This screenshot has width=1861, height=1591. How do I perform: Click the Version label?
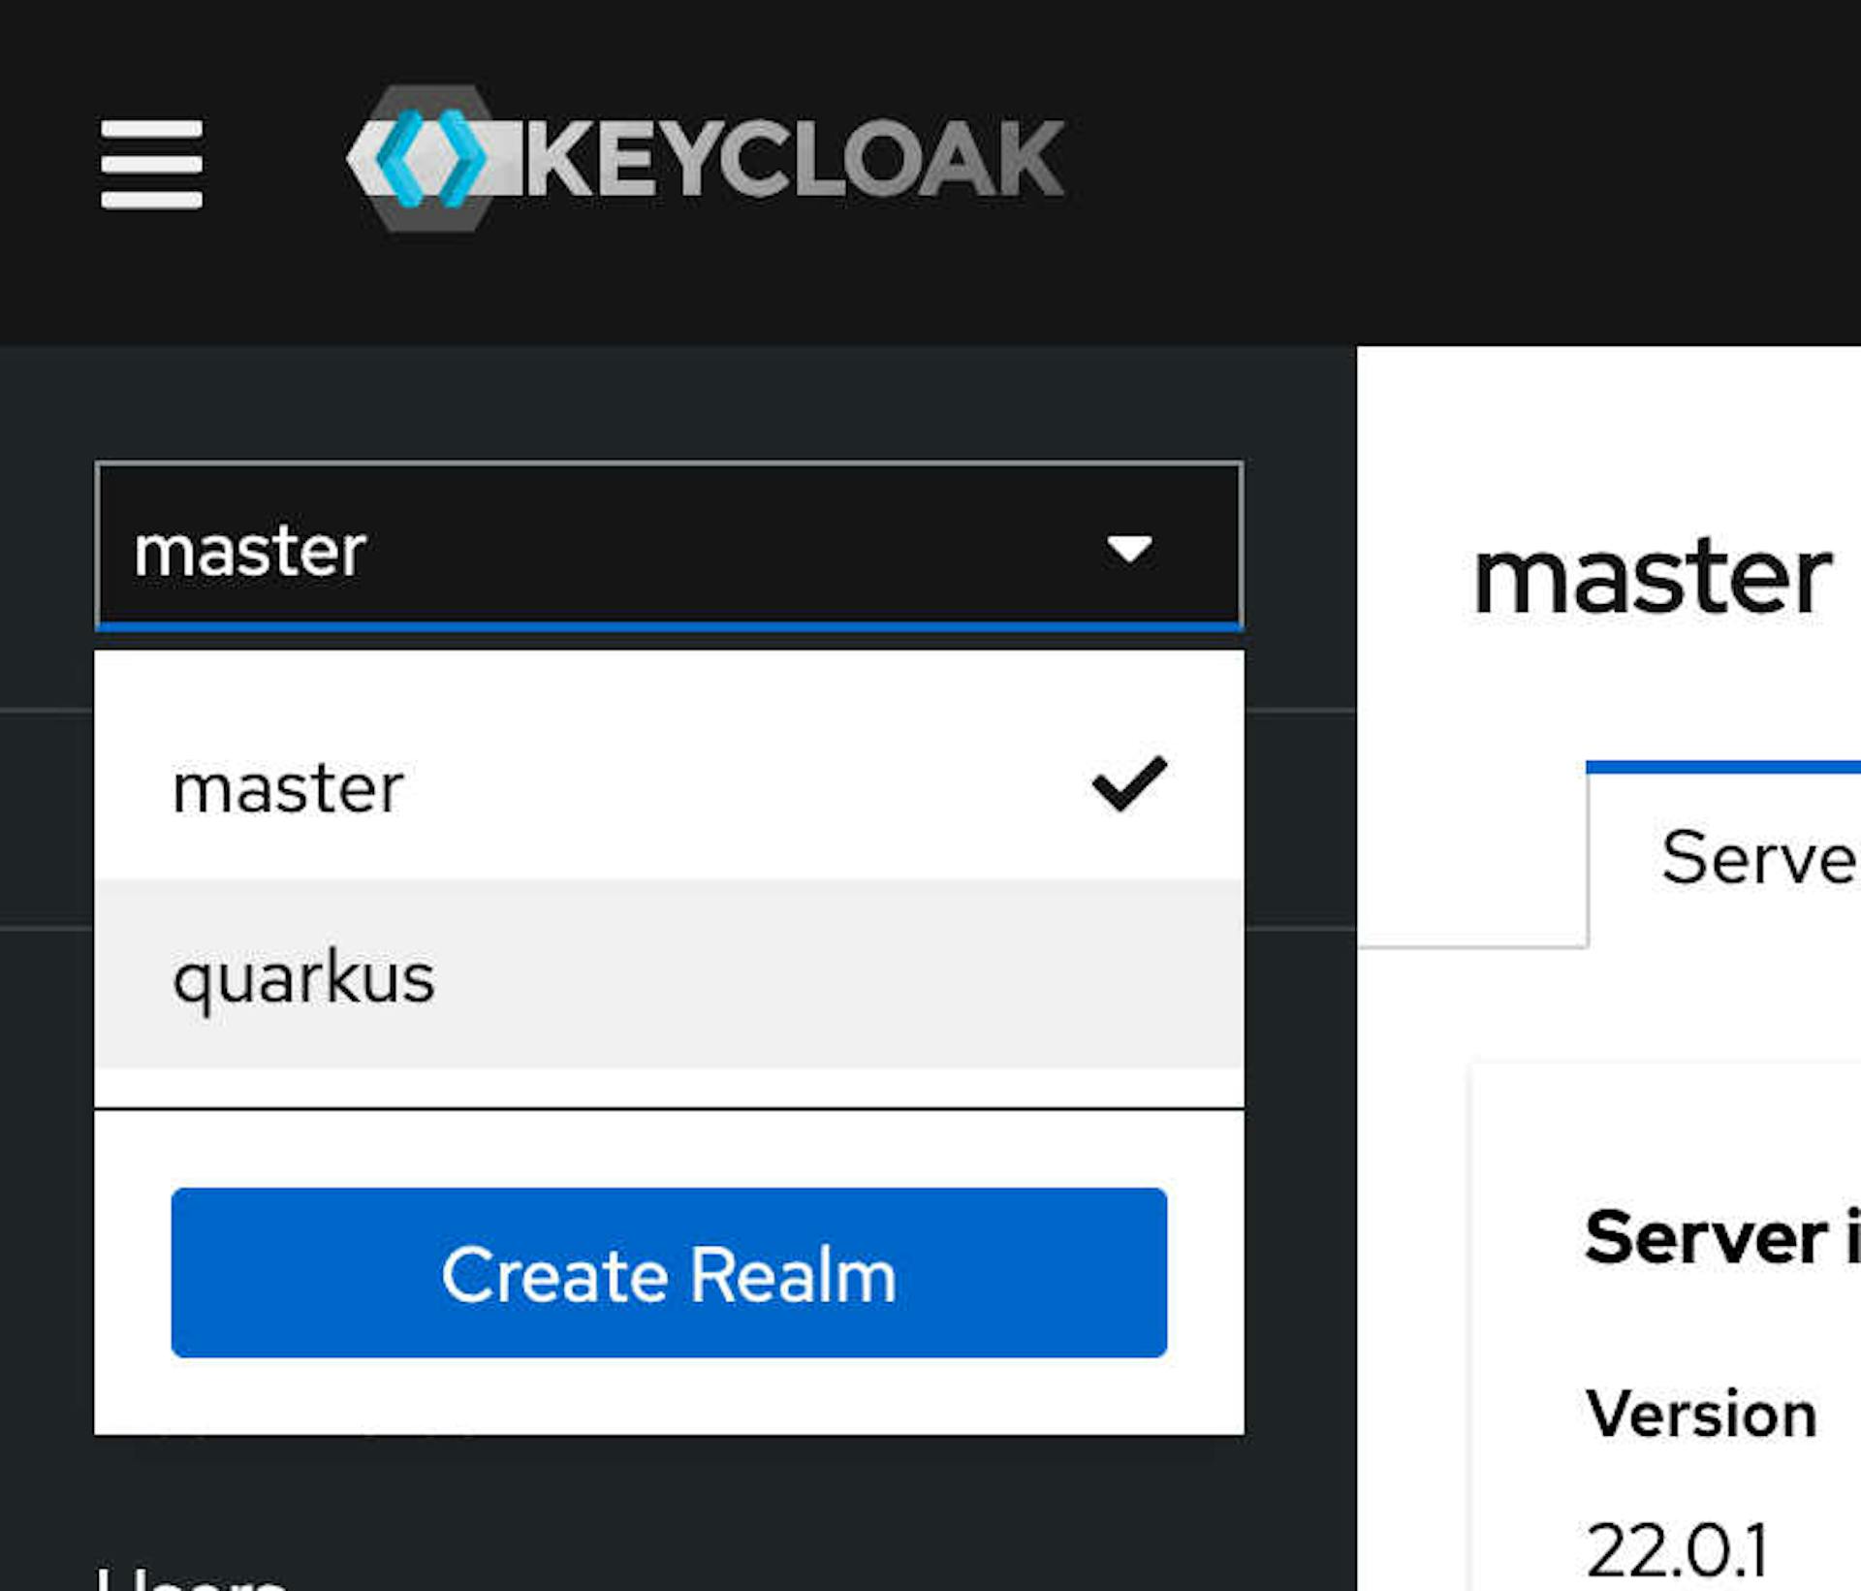(x=1701, y=1414)
